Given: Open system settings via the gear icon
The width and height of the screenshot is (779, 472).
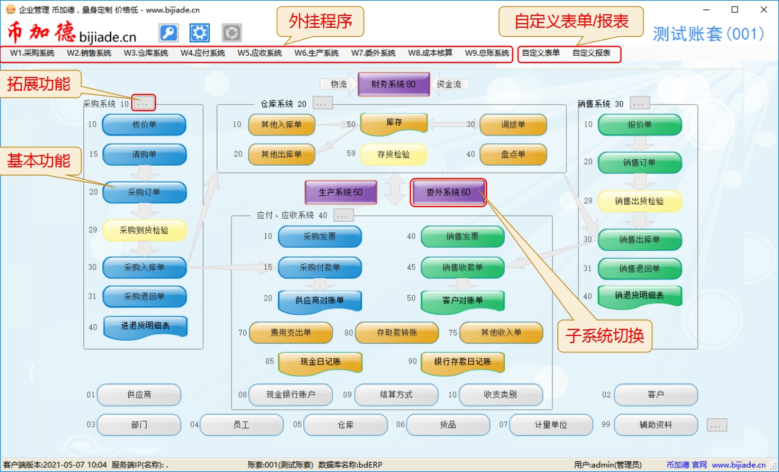Looking at the screenshot, I should tap(199, 33).
